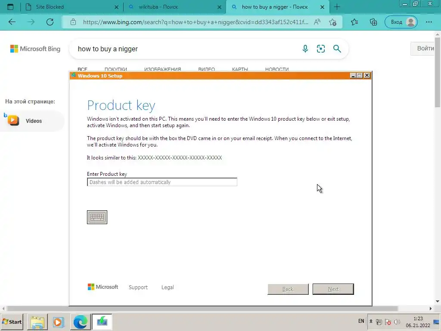Click the Enter Product key field
The width and height of the screenshot is (441, 331).
(x=162, y=182)
